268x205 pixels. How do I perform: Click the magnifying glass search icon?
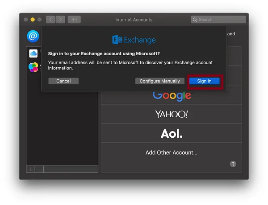195,20
